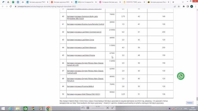The width and height of the screenshot is (198, 111).
Task: Click the price 67990 cell
Action: [x=110, y=55]
